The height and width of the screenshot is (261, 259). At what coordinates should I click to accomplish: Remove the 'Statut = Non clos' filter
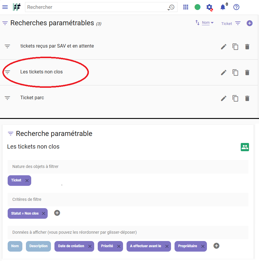44,213
